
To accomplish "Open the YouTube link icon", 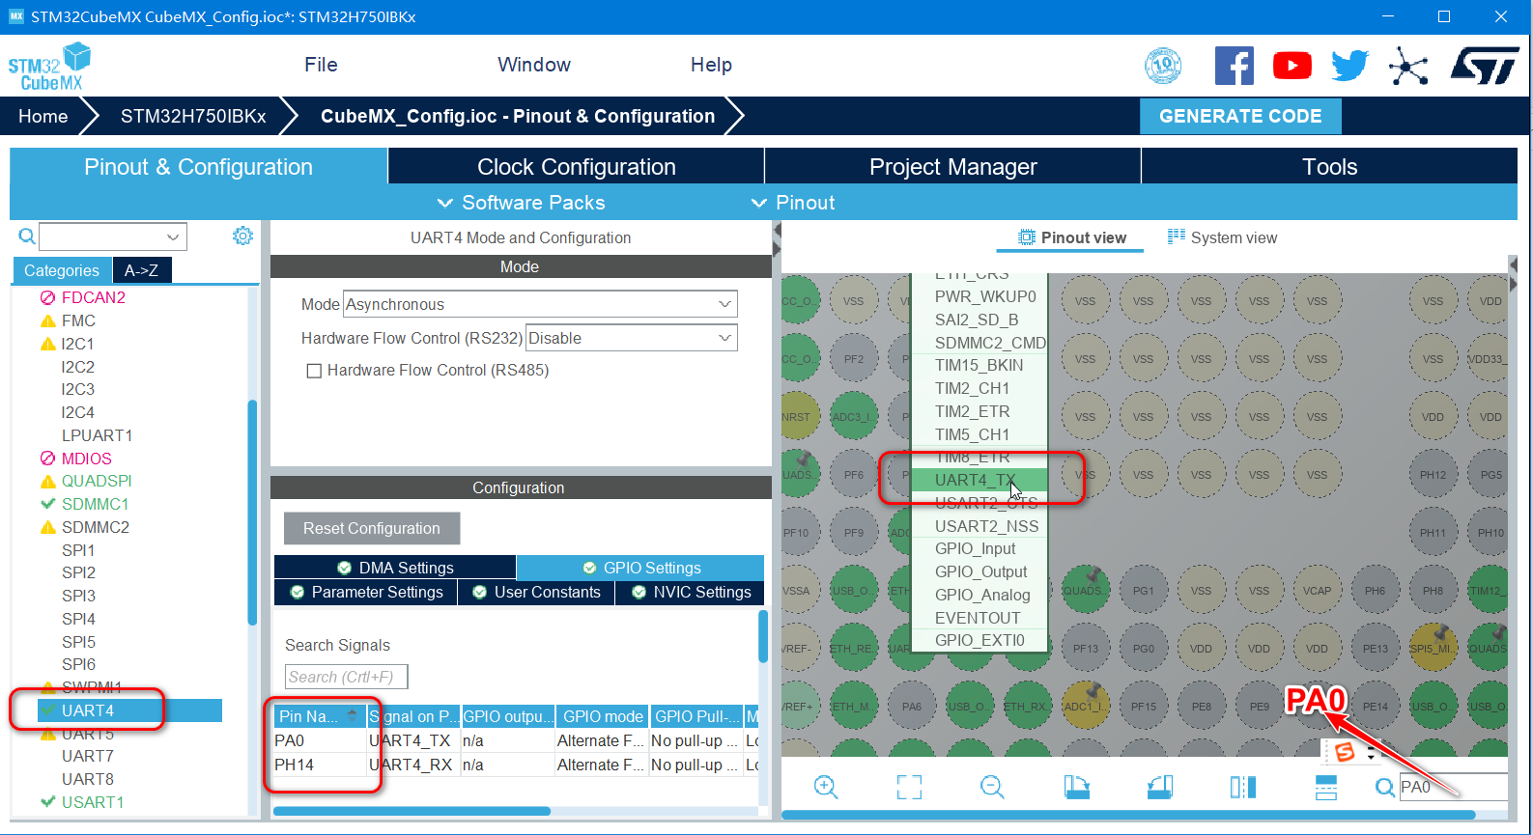I will pos(1292,66).
